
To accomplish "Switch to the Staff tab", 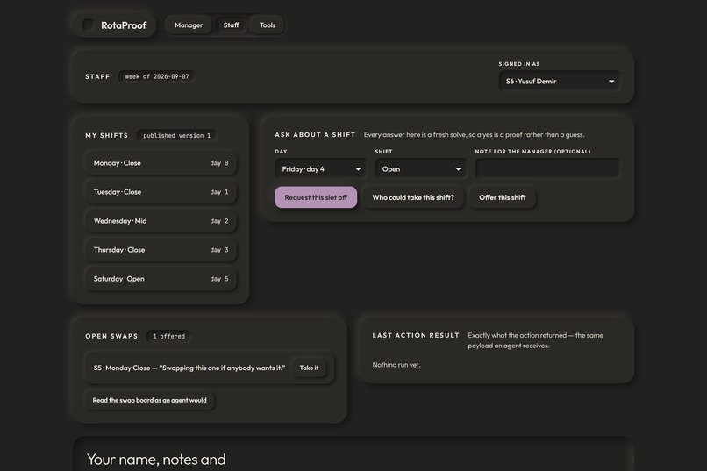I will [x=232, y=25].
